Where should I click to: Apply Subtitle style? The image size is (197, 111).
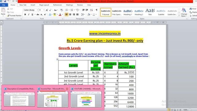point(161,12)
